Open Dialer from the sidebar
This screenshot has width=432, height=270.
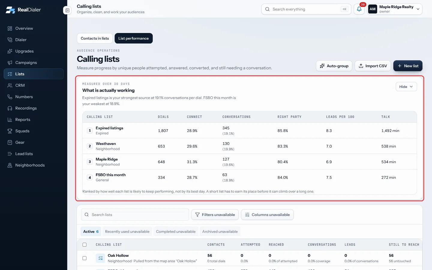click(34, 40)
